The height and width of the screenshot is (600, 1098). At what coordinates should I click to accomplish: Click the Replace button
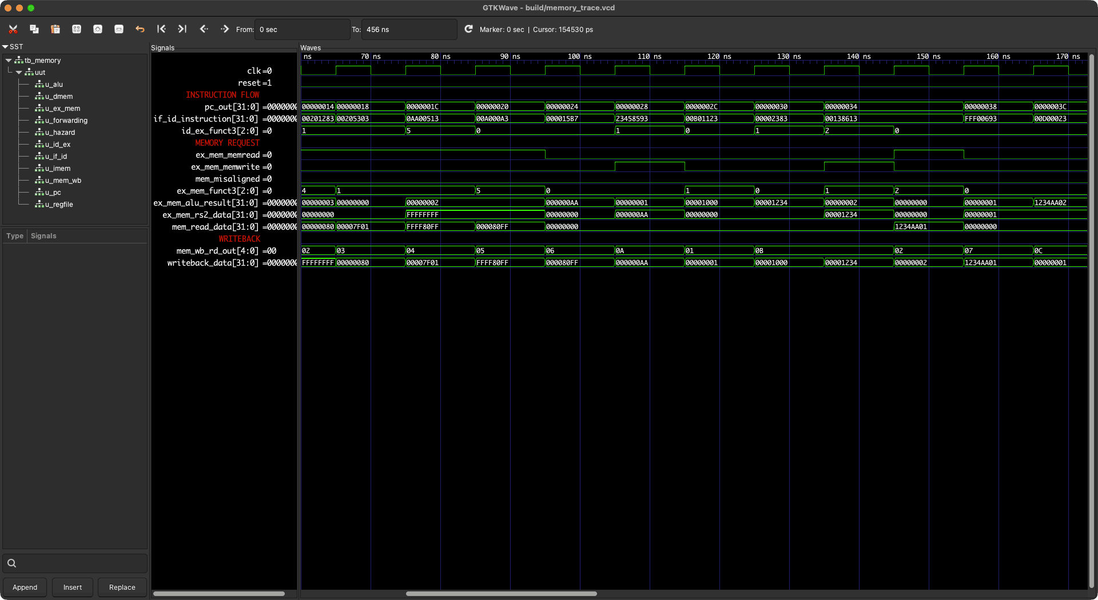[122, 587]
